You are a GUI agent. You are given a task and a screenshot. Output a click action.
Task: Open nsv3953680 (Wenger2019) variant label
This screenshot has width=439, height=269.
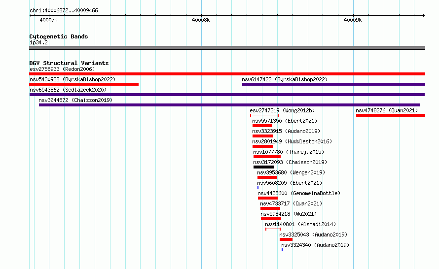coord(291,172)
